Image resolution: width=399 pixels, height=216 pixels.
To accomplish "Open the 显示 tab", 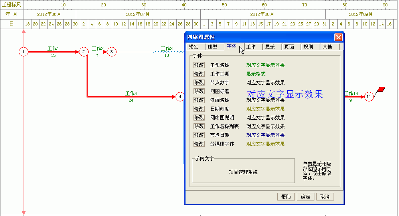I will (272, 47).
